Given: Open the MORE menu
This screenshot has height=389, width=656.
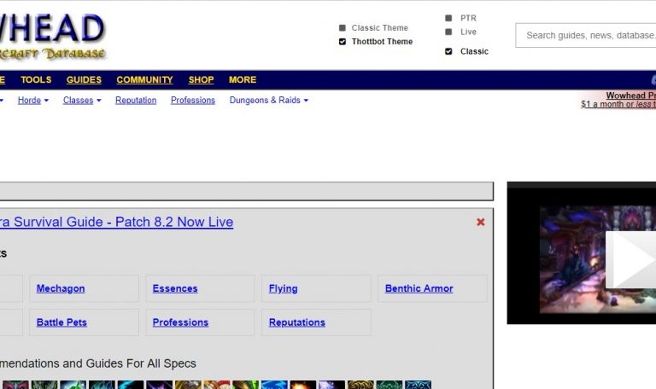Looking at the screenshot, I should pyautogui.click(x=243, y=80).
